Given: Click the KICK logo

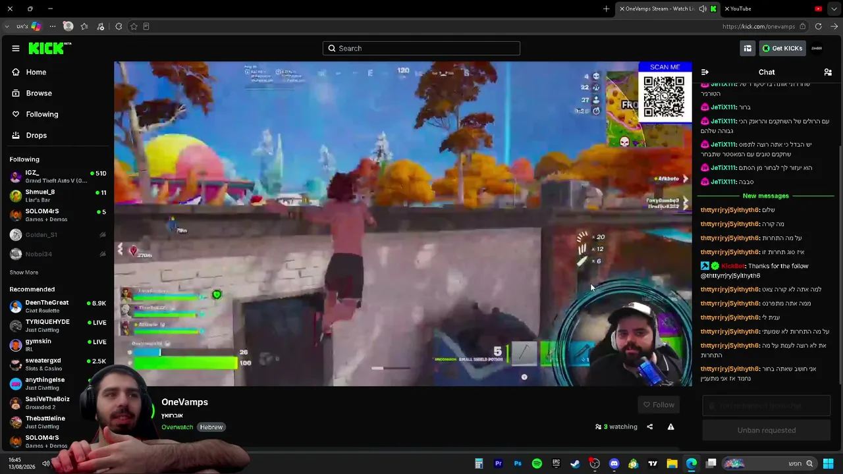Looking at the screenshot, I should pyautogui.click(x=50, y=48).
